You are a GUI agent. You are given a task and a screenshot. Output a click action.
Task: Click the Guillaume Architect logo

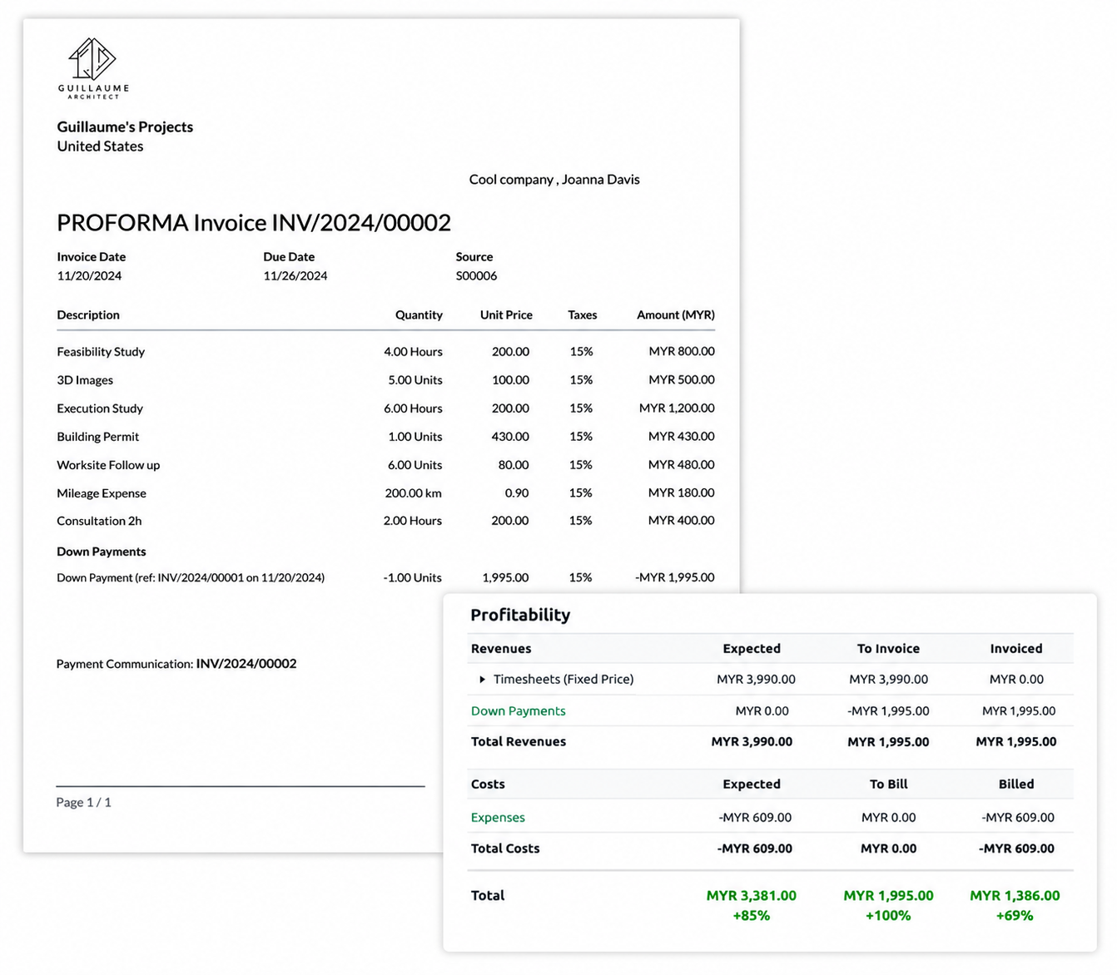coord(93,68)
